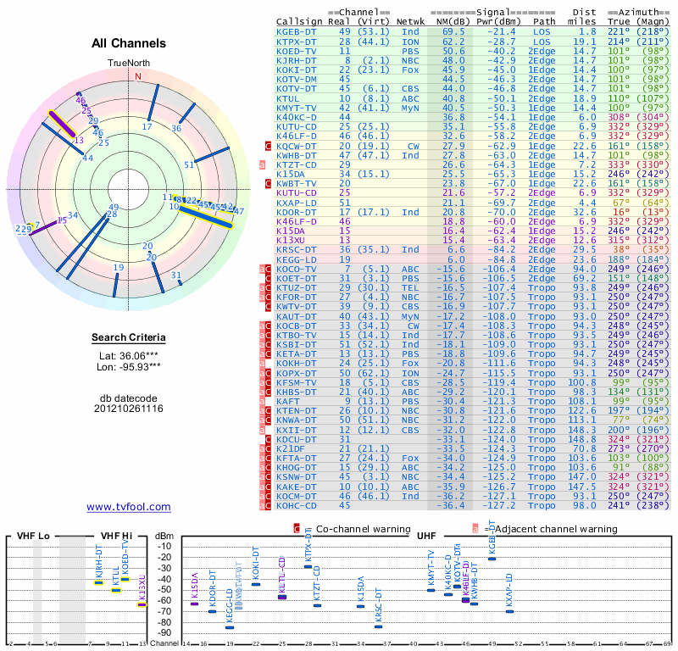Click adjacent channel badge beside KTZT-CD
Image resolution: width=678 pixels, height=651 pixels.
(262, 164)
